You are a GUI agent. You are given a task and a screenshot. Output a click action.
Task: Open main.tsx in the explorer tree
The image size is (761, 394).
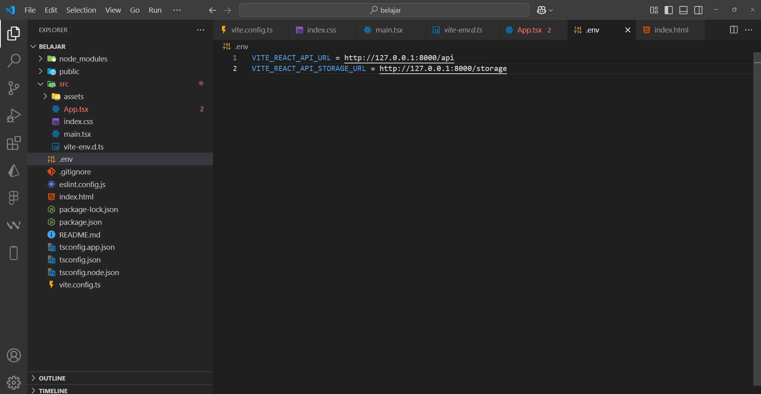click(120, 134)
